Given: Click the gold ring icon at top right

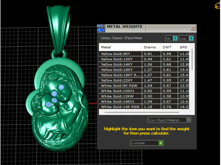Looking at the screenshot, I should pos(218,6).
